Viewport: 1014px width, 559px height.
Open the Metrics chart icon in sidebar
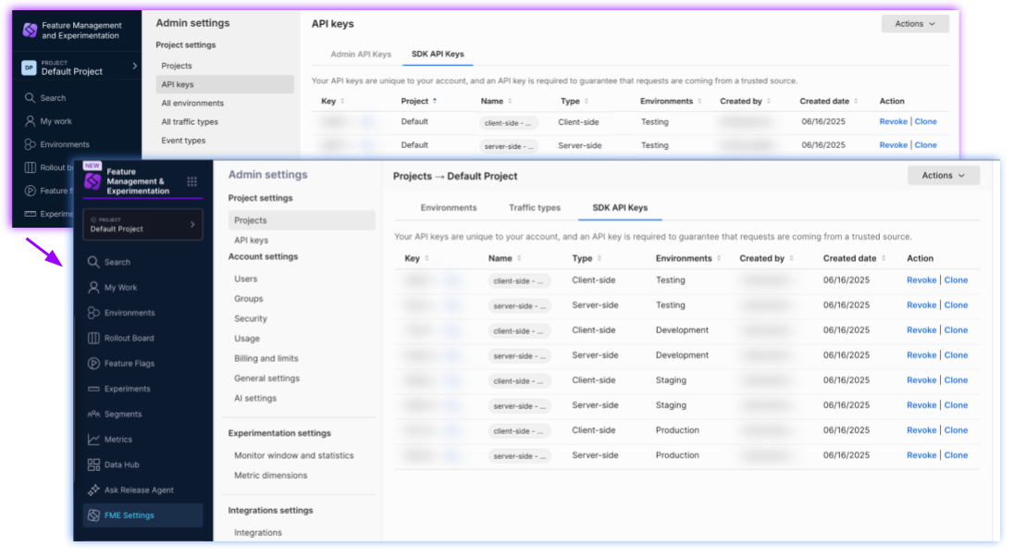tap(93, 440)
